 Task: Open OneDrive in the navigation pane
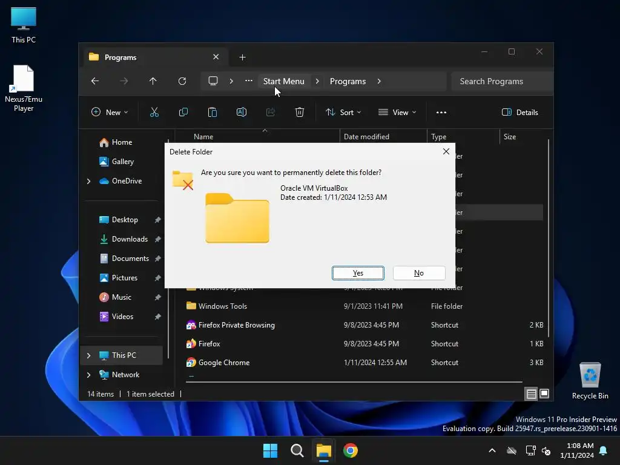tap(127, 180)
